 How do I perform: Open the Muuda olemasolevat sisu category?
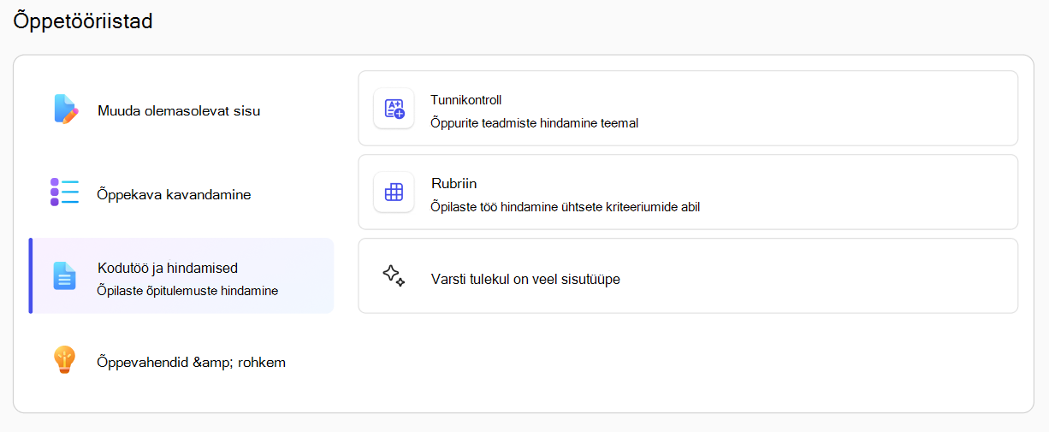click(x=181, y=110)
